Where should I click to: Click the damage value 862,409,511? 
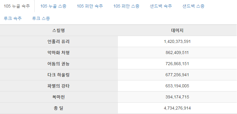177,52
